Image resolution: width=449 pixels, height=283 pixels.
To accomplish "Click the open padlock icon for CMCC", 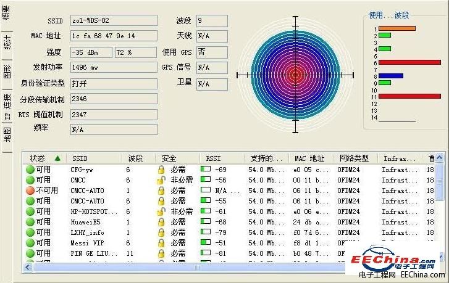I will 161,180.
